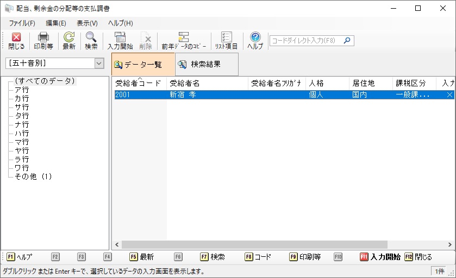Viewport: 456px width, 278px height.
Task: Click the horizontal scrollbar right arrow
Action: click(x=451, y=245)
